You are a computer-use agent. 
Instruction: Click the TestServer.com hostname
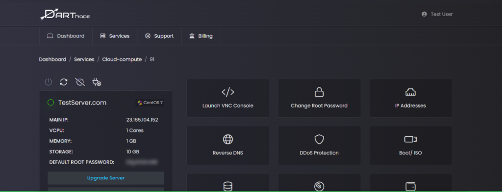point(82,103)
